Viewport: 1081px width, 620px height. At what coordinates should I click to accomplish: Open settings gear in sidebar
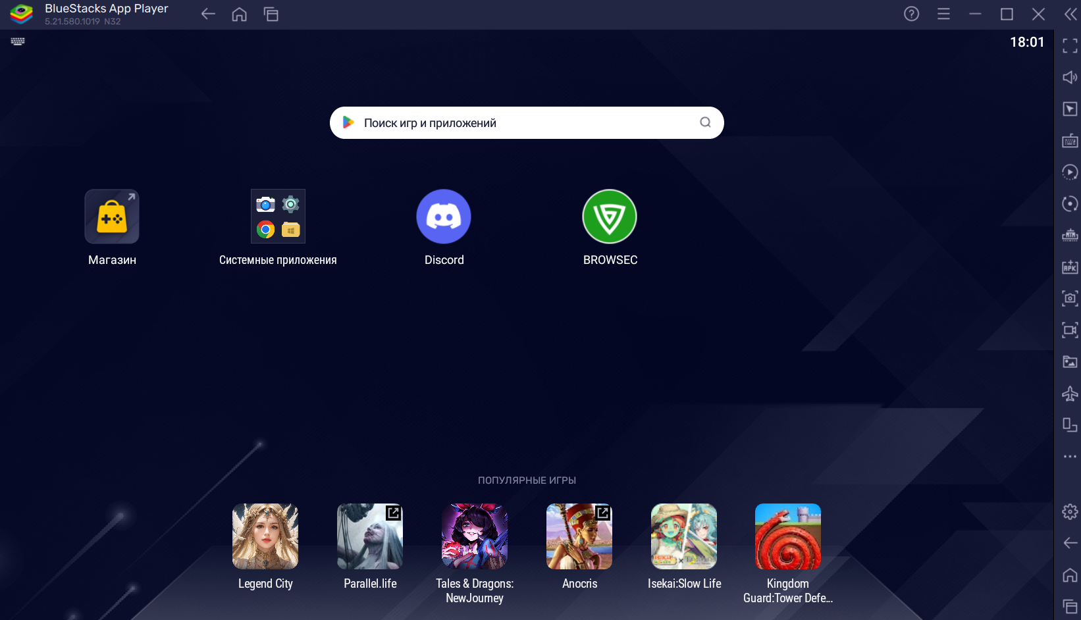1070,511
